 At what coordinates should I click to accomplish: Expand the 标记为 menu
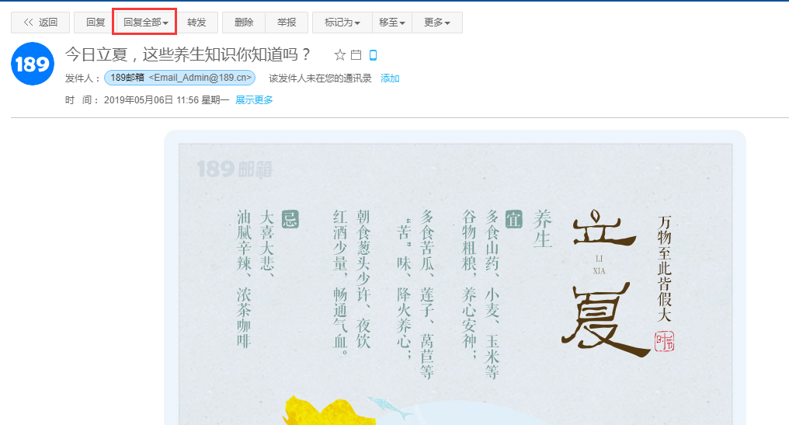pos(342,23)
